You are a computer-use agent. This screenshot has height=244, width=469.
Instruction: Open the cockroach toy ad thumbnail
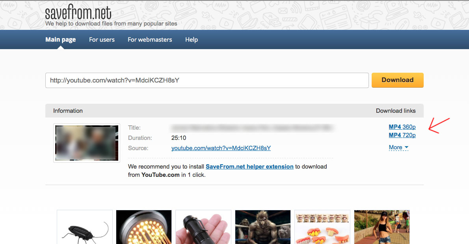[x=85, y=227]
